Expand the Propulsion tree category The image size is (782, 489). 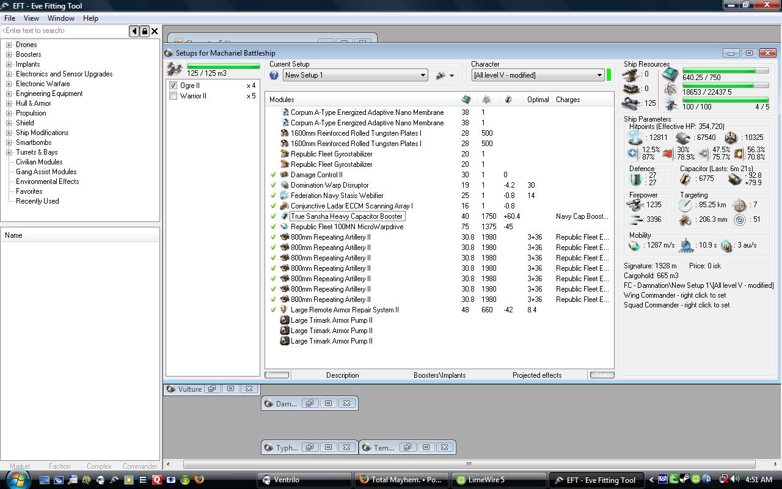(9, 113)
